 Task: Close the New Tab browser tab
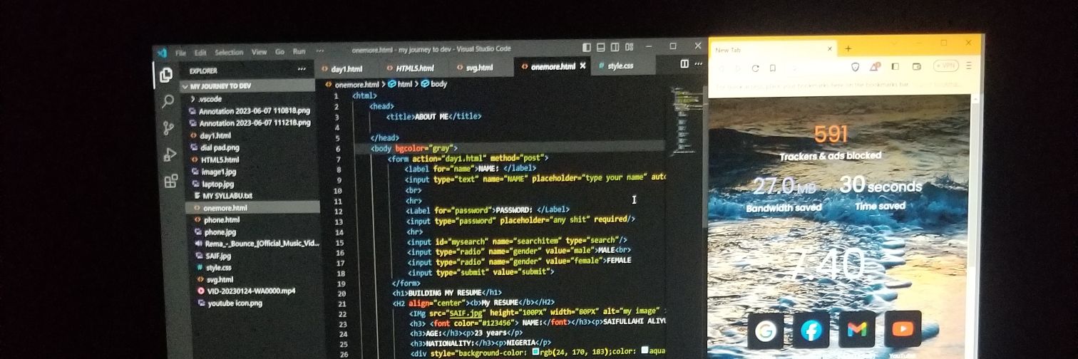coord(830,50)
